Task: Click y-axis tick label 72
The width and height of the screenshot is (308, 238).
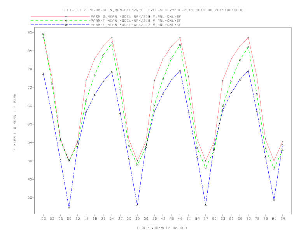Action: [30, 87]
